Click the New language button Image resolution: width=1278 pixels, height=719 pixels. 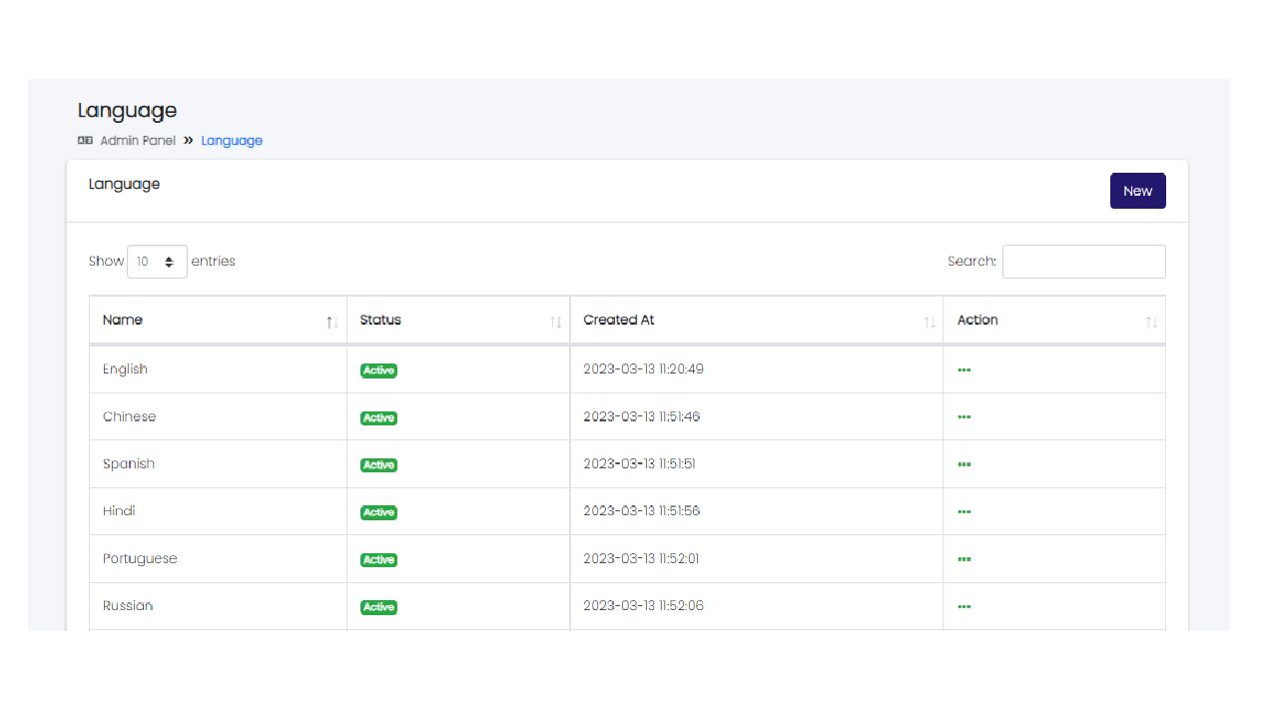pyautogui.click(x=1137, y=191)
